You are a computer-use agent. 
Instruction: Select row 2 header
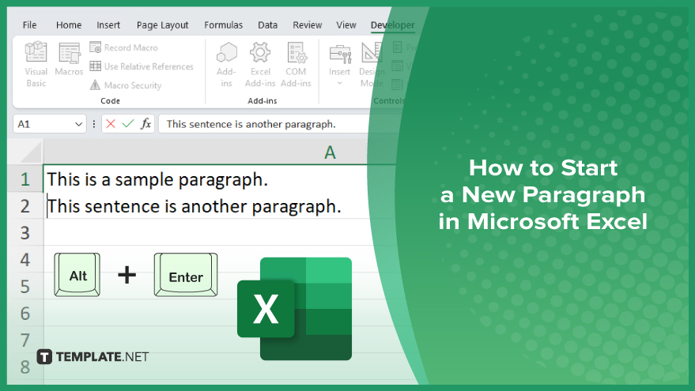pyautogui.click(x=25, y=206)
